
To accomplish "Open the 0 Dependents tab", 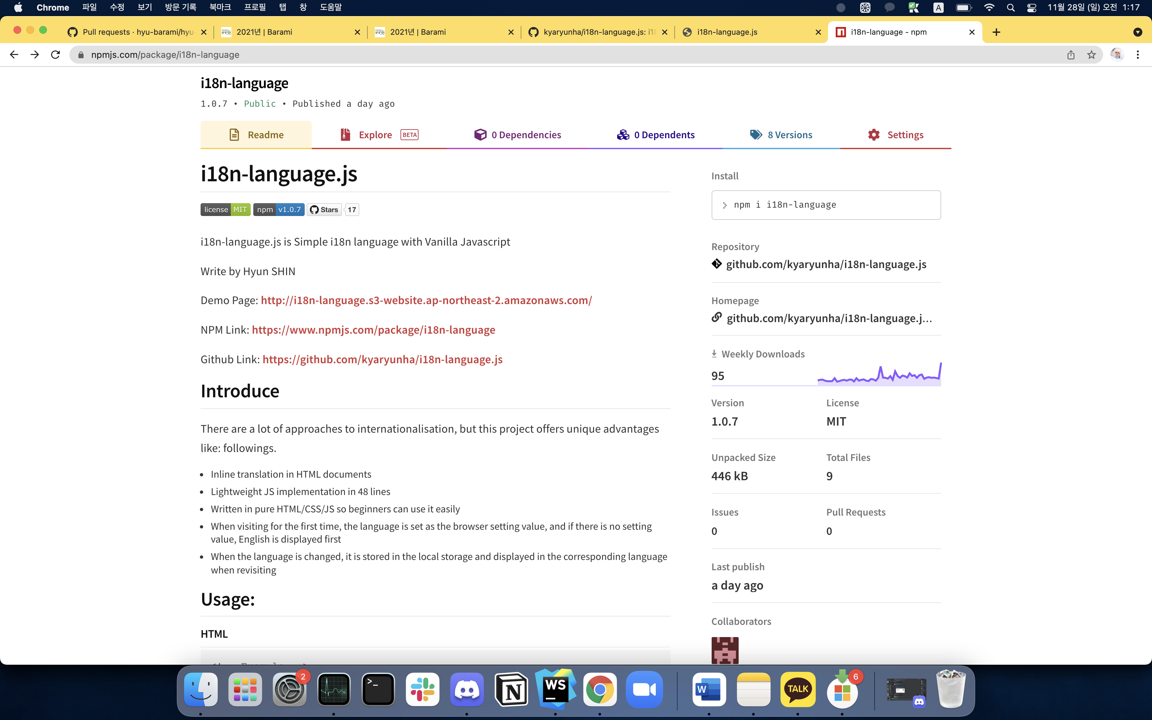I will pyautogui.click(x=655, y=135).
